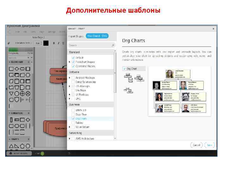Select the hexagon in Shapes panel

28,146
